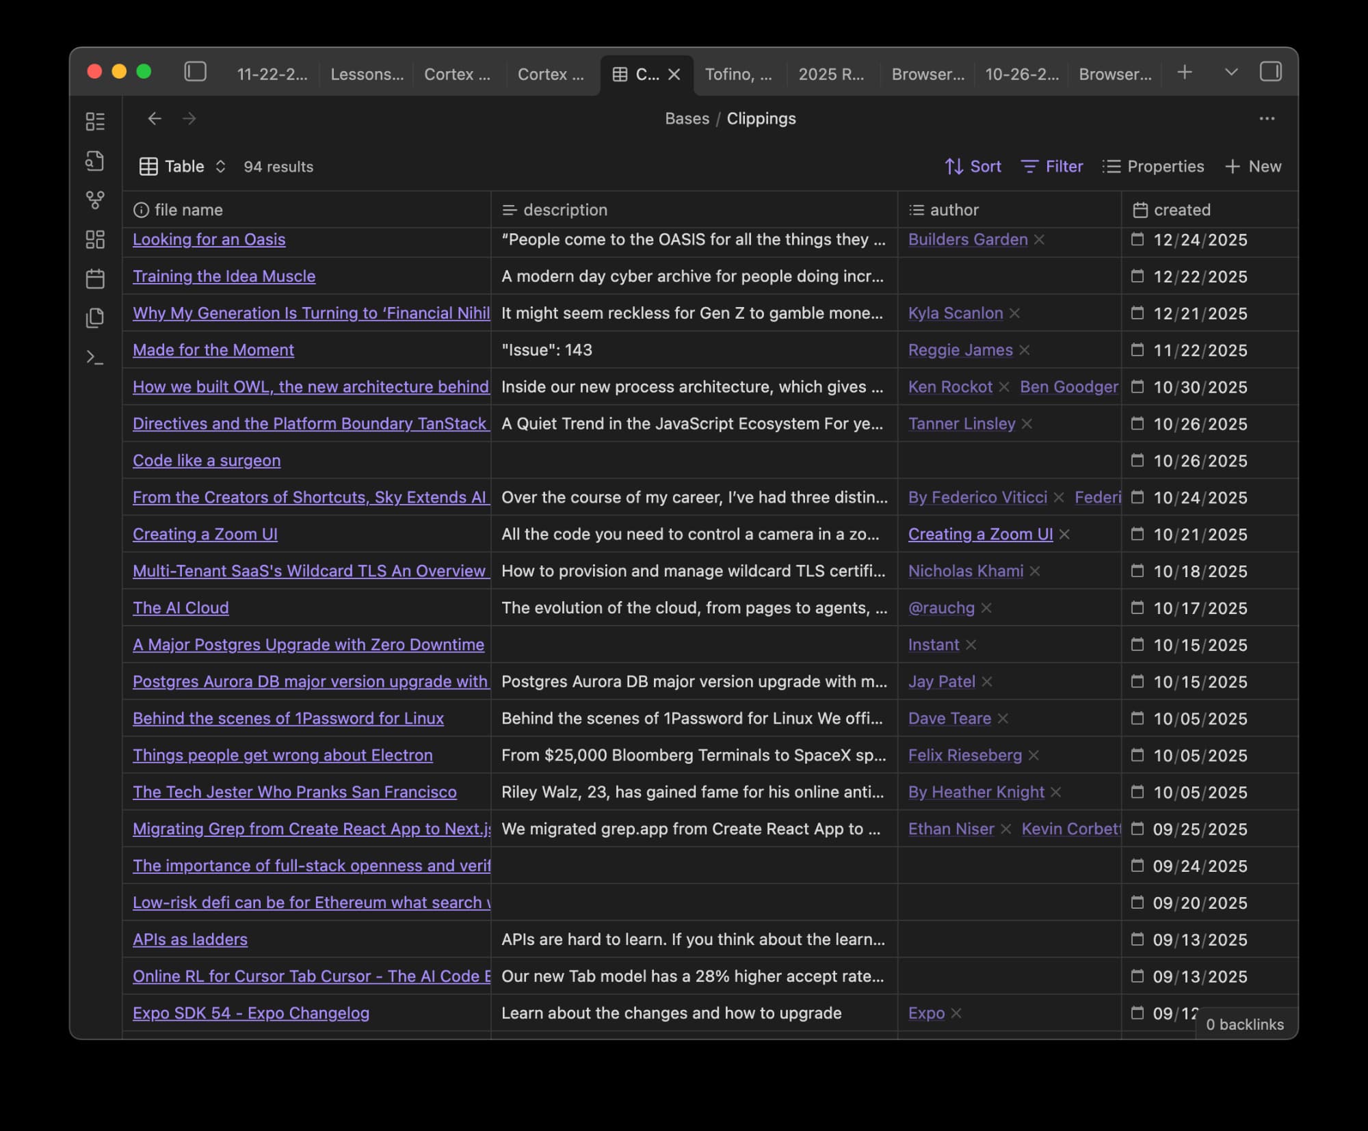
Task: Click the forward navigation arrow
Action: coord(189,118)
